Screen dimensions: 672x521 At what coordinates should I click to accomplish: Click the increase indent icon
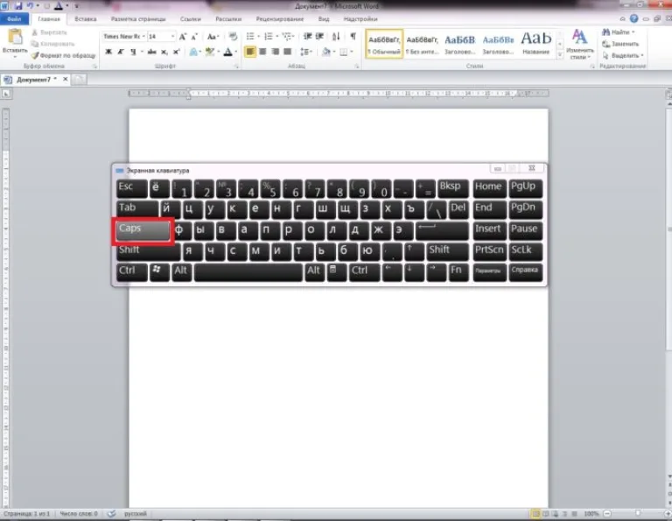[319, 37]
